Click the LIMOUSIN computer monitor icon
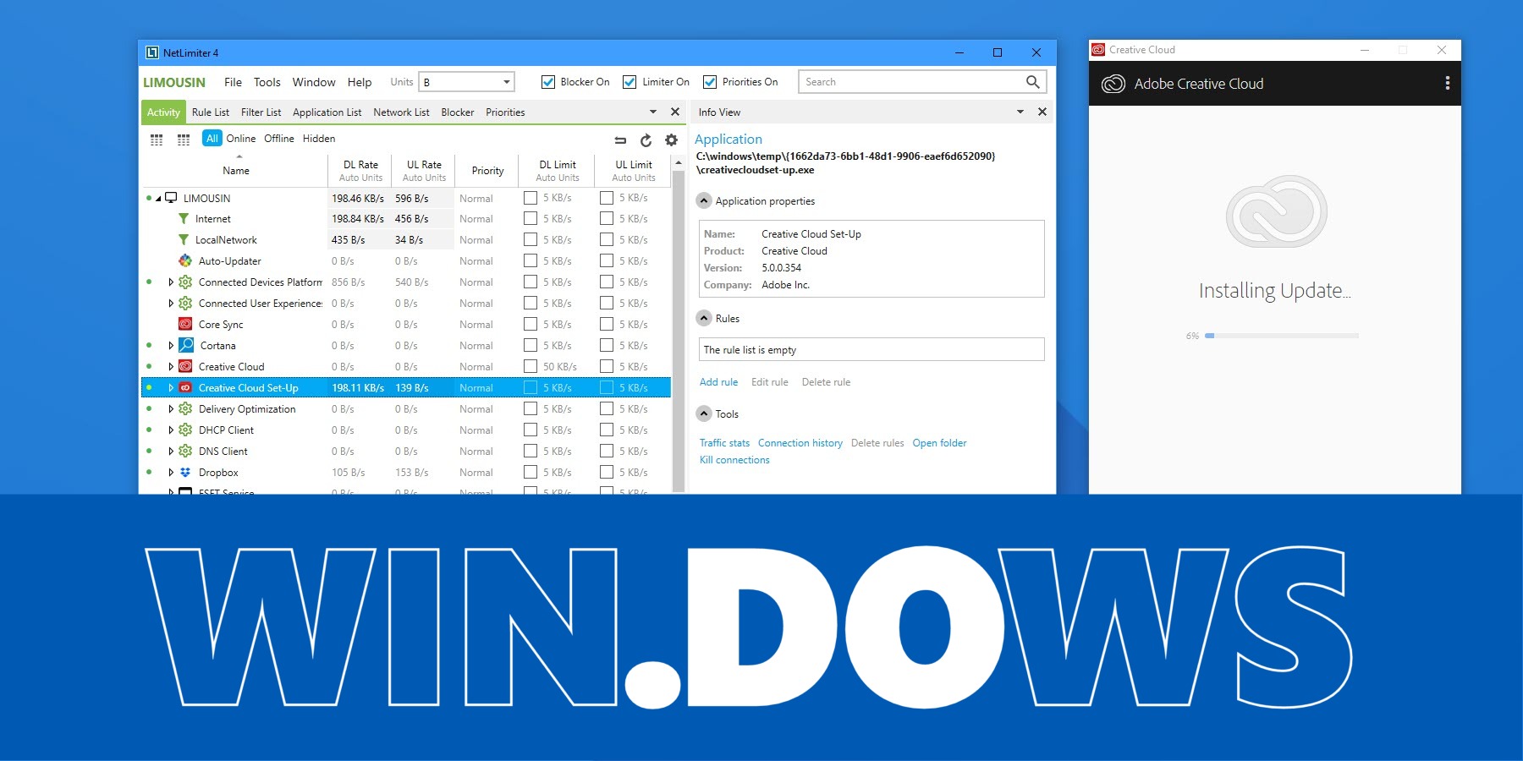Viewport: 1523px width, 761px height. pyautogui.click(x=172, y=198)
